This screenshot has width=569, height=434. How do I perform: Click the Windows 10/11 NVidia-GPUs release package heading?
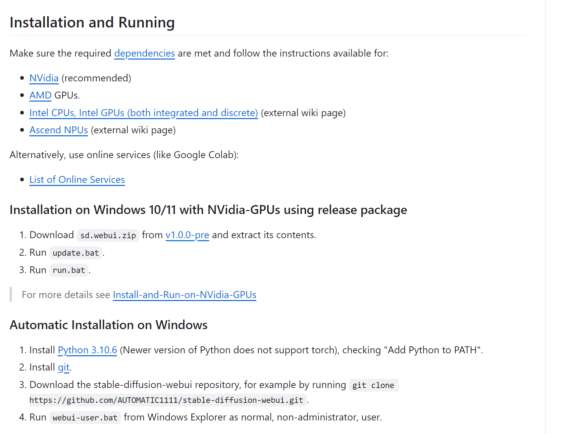pyautogui.click(x=208, y=210)
